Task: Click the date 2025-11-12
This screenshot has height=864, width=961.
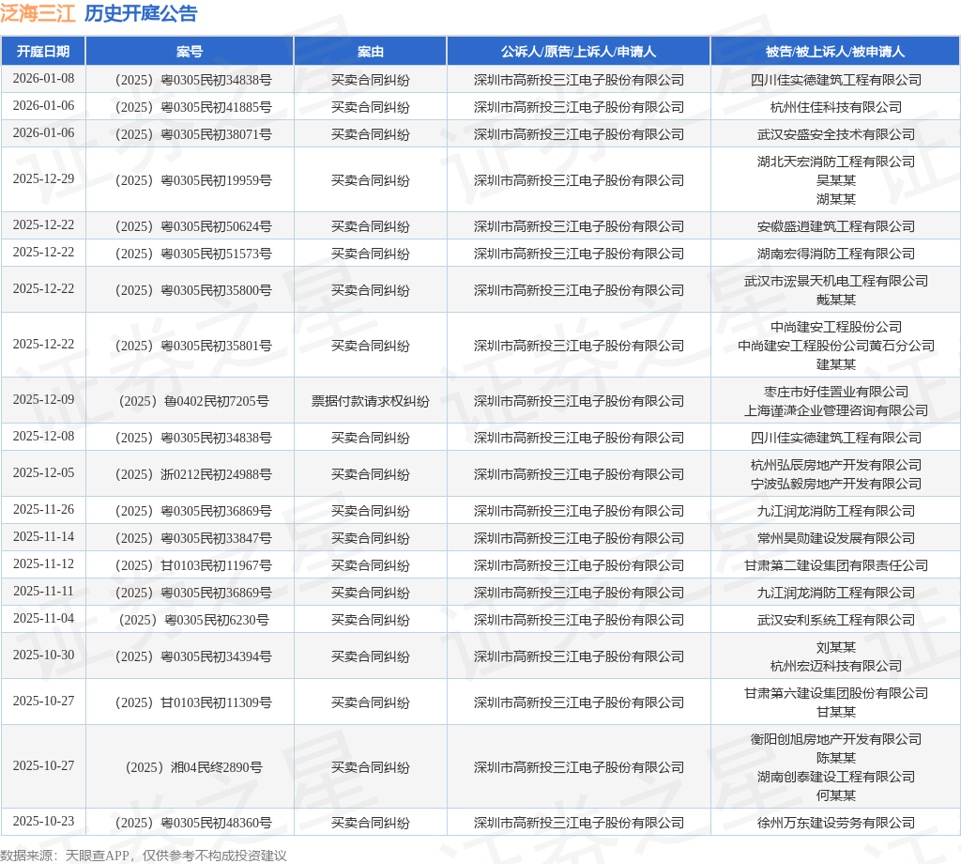Action: [43, 563]
